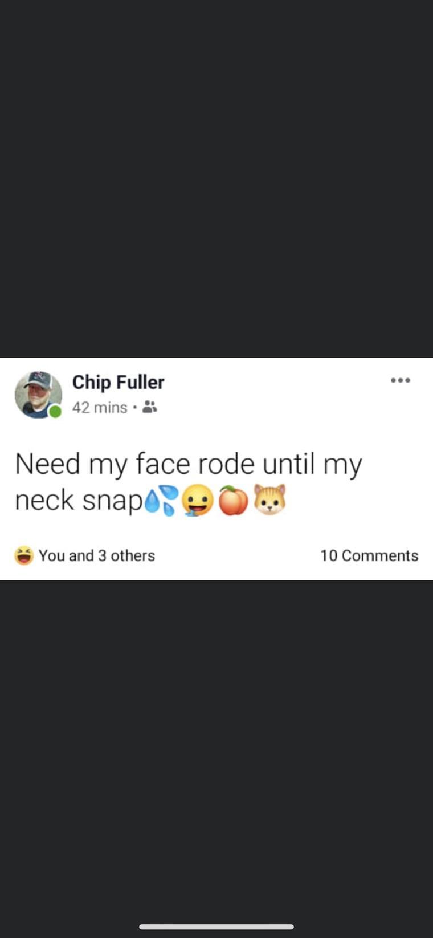Tap the dark area below the post
The image size is (433, 938).
point(217,747)
